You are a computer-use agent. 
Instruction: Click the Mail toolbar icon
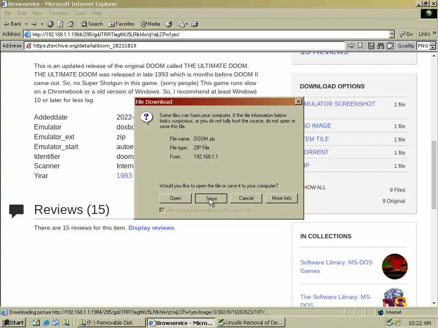pyautogui.click(x=183, y=24)
